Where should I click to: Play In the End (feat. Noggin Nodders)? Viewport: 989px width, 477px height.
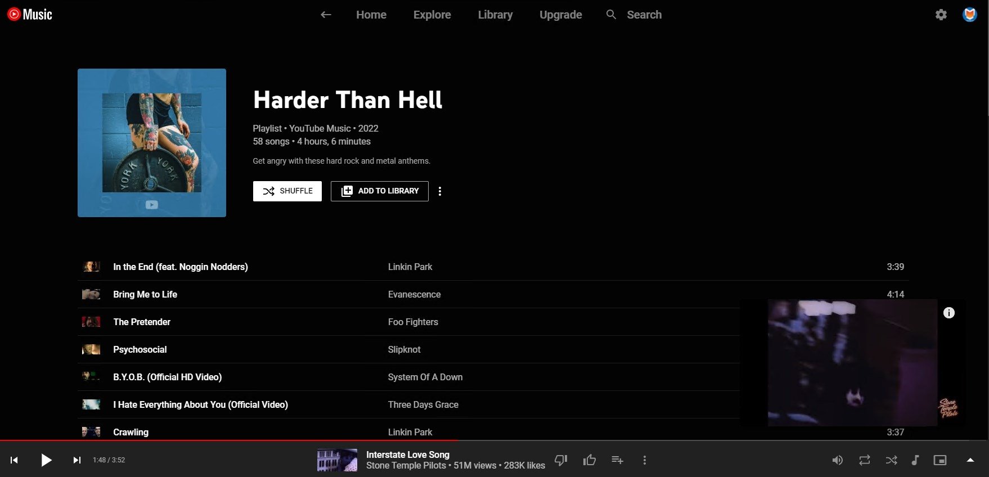[x=181, y=267]
